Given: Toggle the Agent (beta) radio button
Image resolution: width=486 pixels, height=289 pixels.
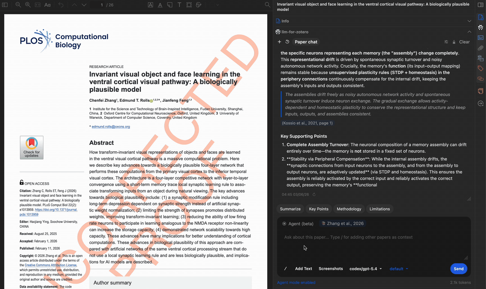Looking at the screenshot, I should 284,224.
